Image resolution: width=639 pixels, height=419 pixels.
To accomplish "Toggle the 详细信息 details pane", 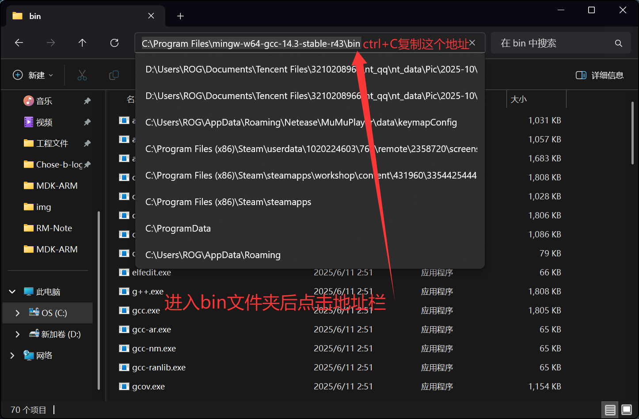I will coord(600,75).
